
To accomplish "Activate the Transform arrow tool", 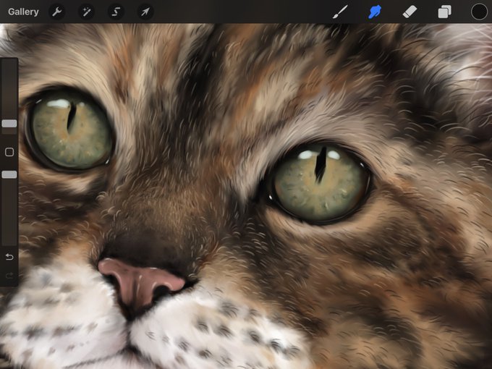I will pyautogui.click(x=145, y=12).
